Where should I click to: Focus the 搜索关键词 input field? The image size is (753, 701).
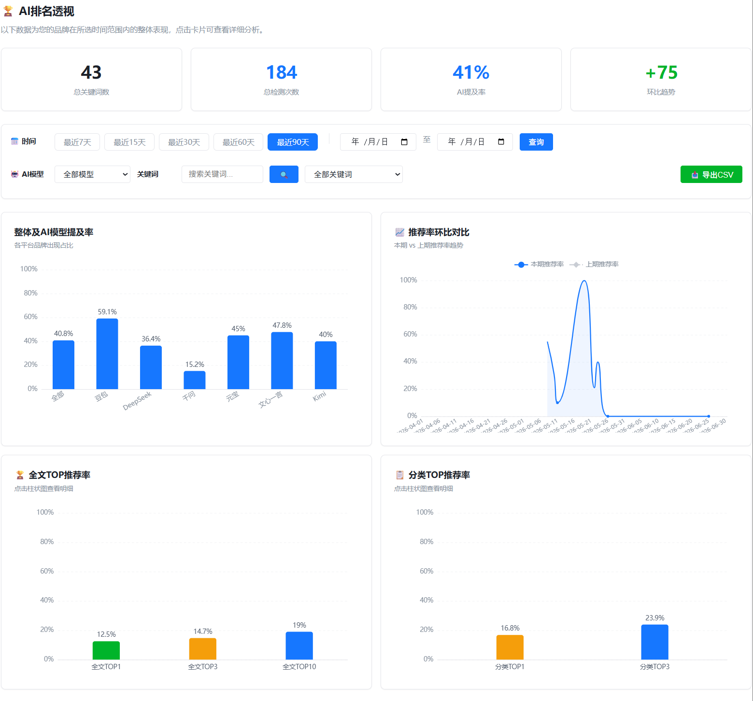(222, 174)
